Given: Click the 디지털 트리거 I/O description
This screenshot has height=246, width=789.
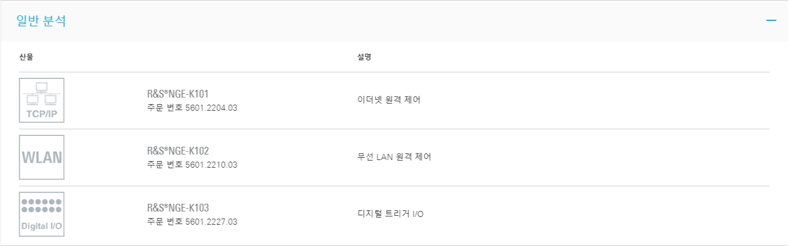Looking at the screenshot, I should pos(390,214).
